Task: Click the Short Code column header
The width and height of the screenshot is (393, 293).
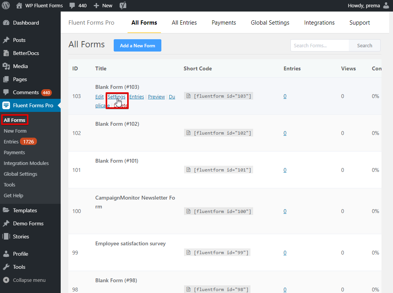Action: click(x=197, y=68)
